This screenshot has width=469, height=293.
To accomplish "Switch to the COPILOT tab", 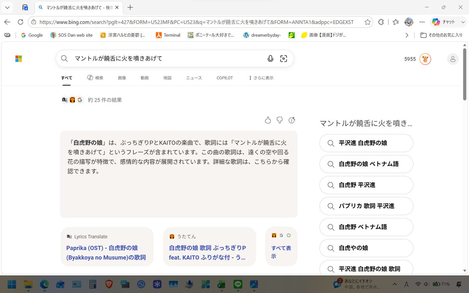I will click(x=225, y=78).
